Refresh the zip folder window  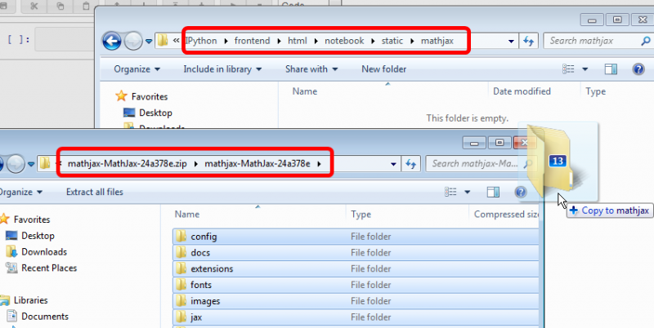tap(411, 164)
